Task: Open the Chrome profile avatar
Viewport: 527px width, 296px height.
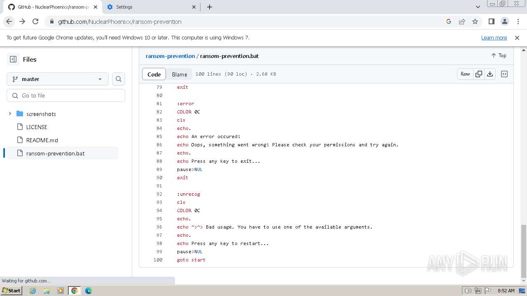Action: tap(505, 21)
